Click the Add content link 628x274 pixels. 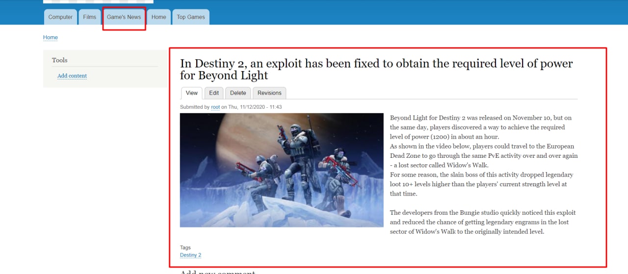pyautogui.click(x=72, y=76)
